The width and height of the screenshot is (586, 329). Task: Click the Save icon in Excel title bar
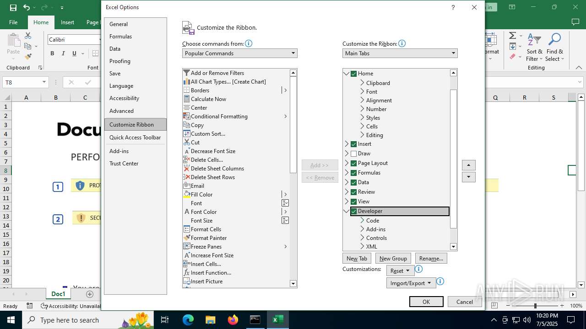[13, 7]
